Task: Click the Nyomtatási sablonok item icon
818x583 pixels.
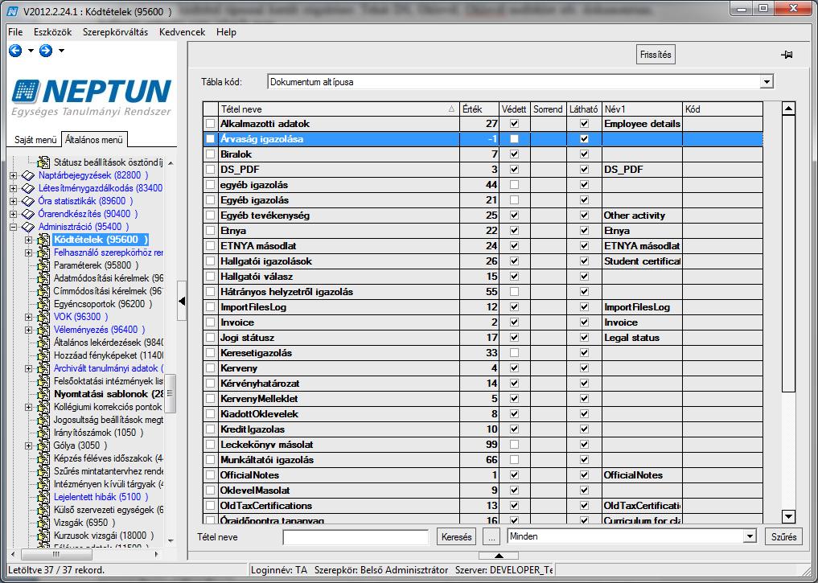Action: point(43,394)
